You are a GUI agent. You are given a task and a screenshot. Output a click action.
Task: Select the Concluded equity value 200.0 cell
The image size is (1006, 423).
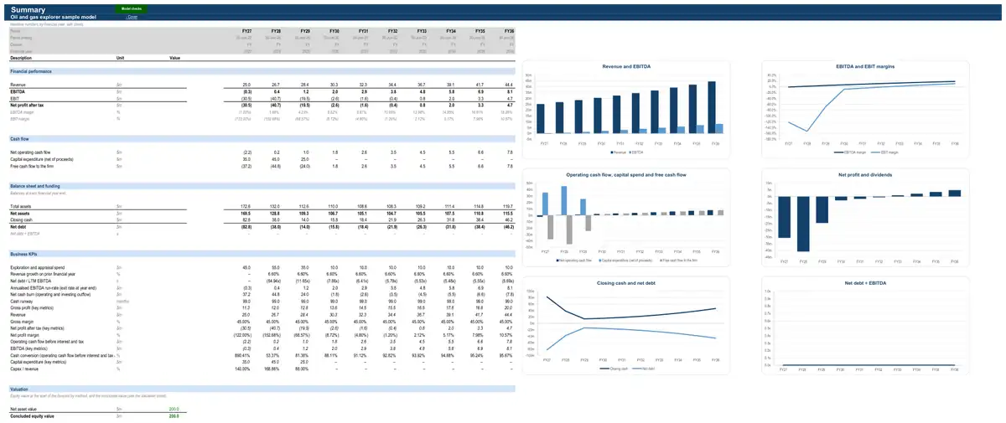[174, 415]
